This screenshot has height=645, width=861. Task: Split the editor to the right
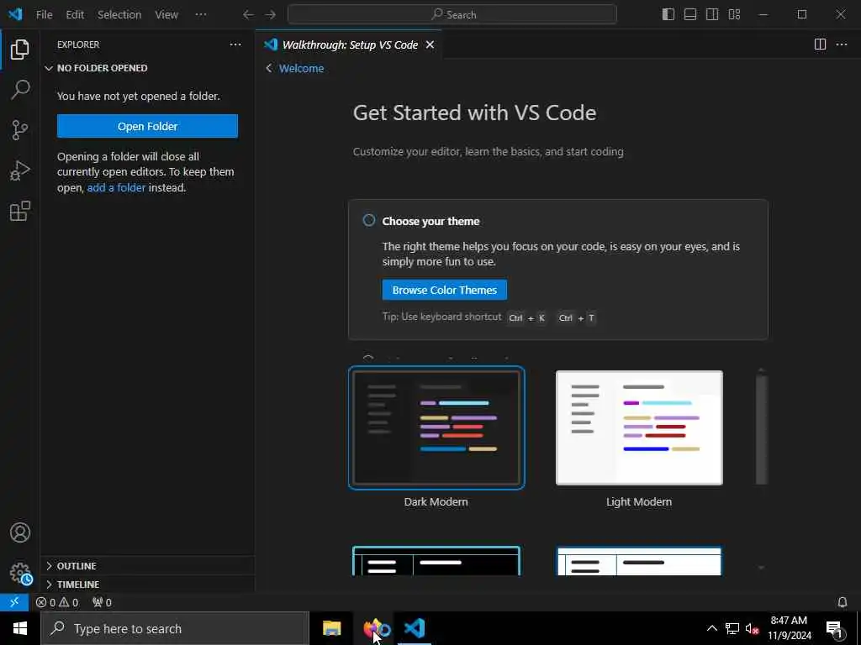coord(820,45)
